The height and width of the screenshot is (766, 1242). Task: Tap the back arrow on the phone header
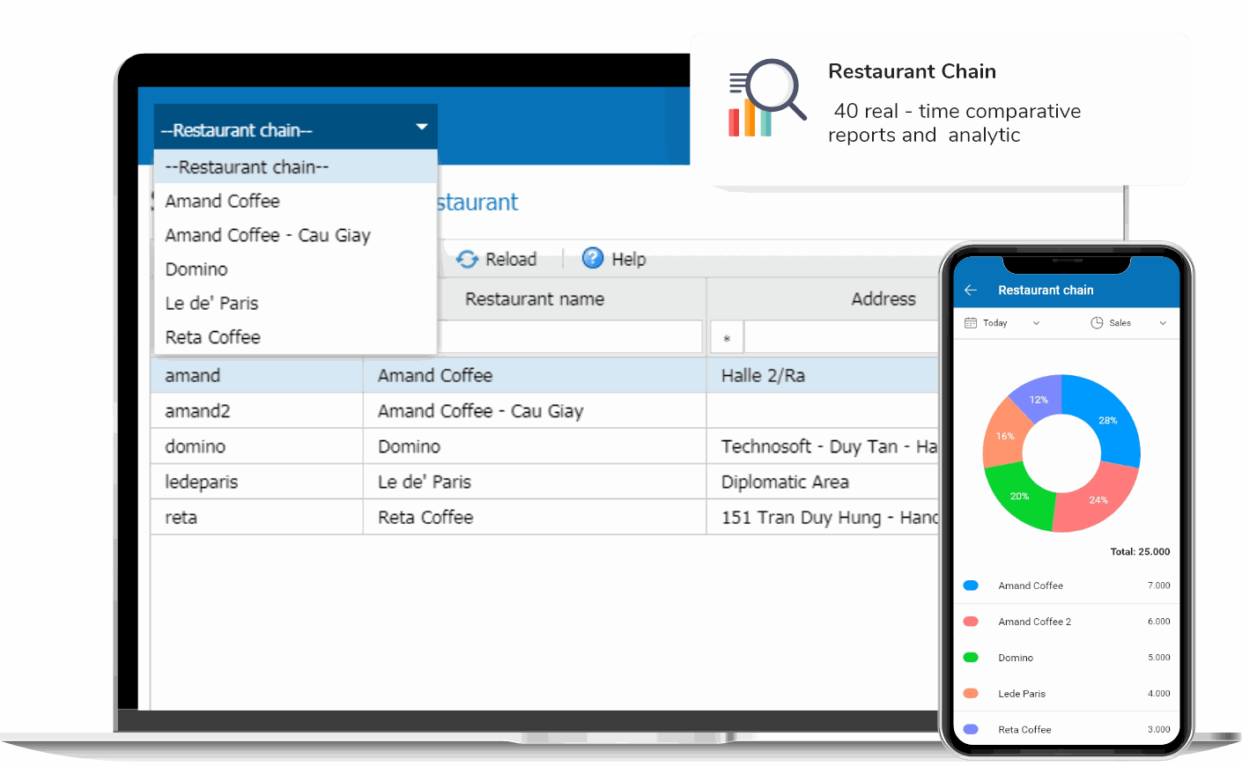[971, 290]
